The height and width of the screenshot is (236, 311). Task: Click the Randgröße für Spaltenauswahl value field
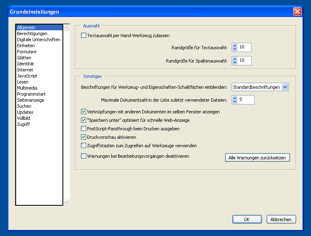(245, 61)
